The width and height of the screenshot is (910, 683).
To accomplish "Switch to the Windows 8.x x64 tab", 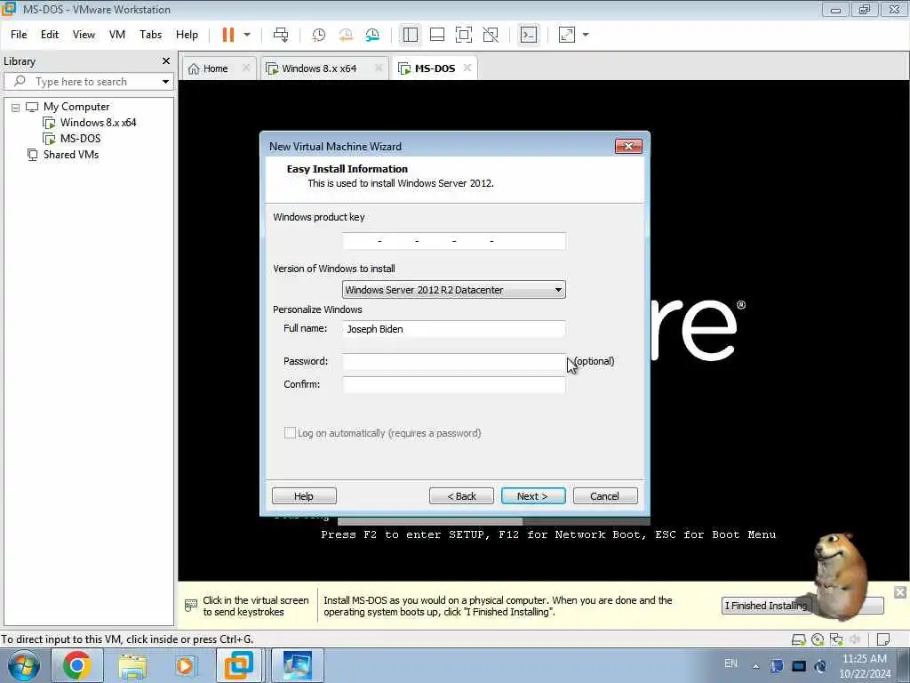I will 319,68.
